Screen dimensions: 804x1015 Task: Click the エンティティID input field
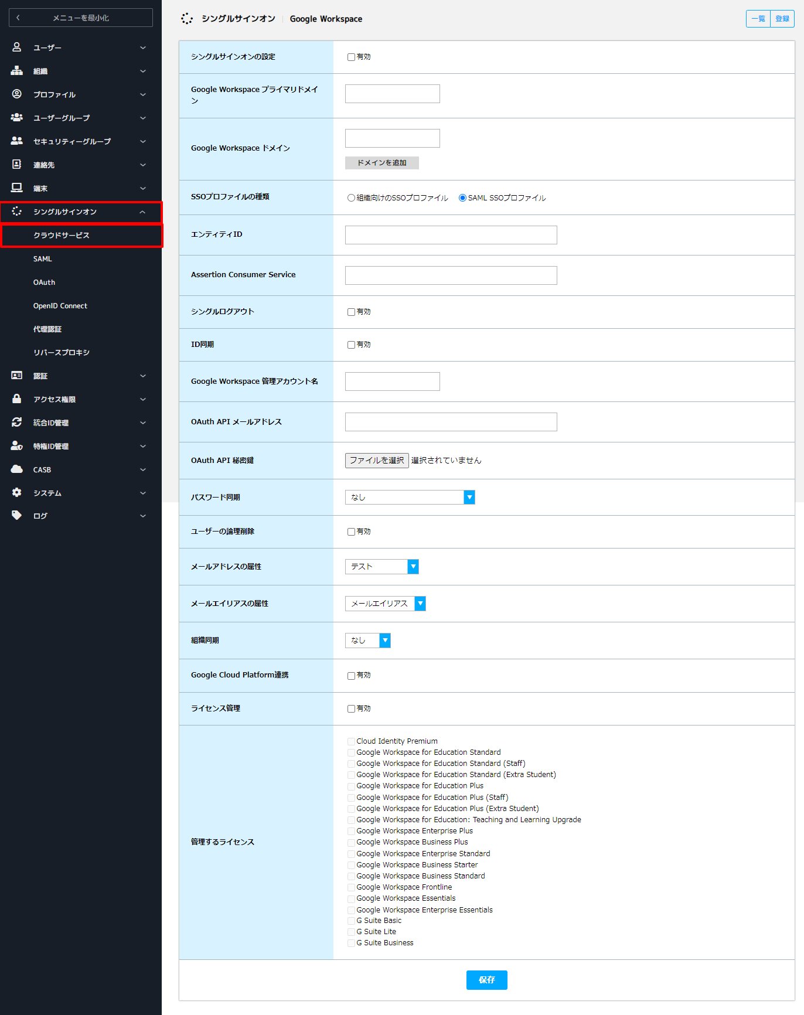[451, 235]
